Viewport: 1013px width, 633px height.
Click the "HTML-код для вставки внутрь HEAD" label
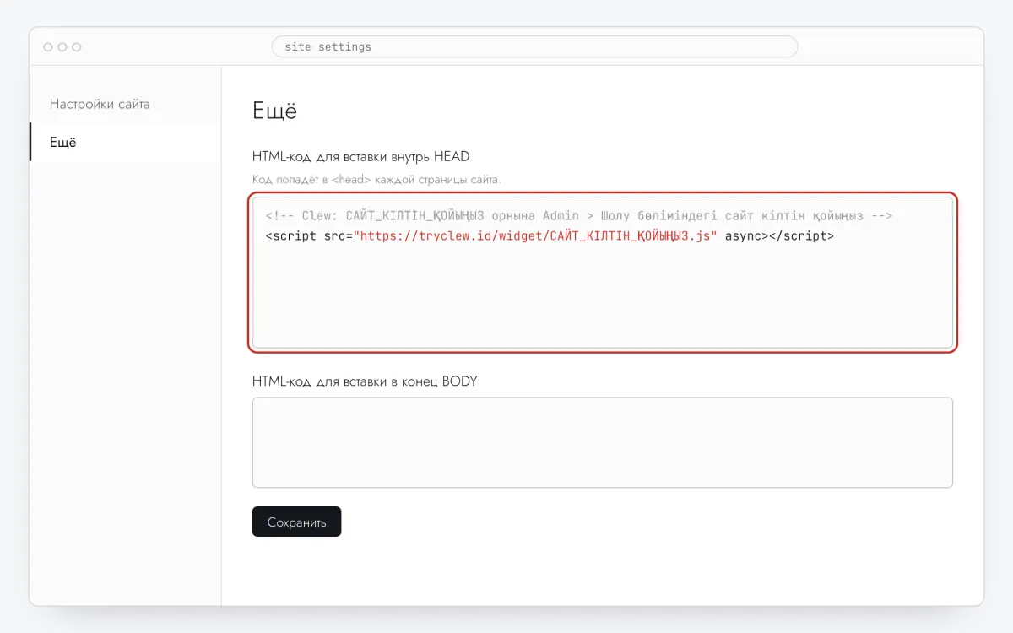pos(360,157)
